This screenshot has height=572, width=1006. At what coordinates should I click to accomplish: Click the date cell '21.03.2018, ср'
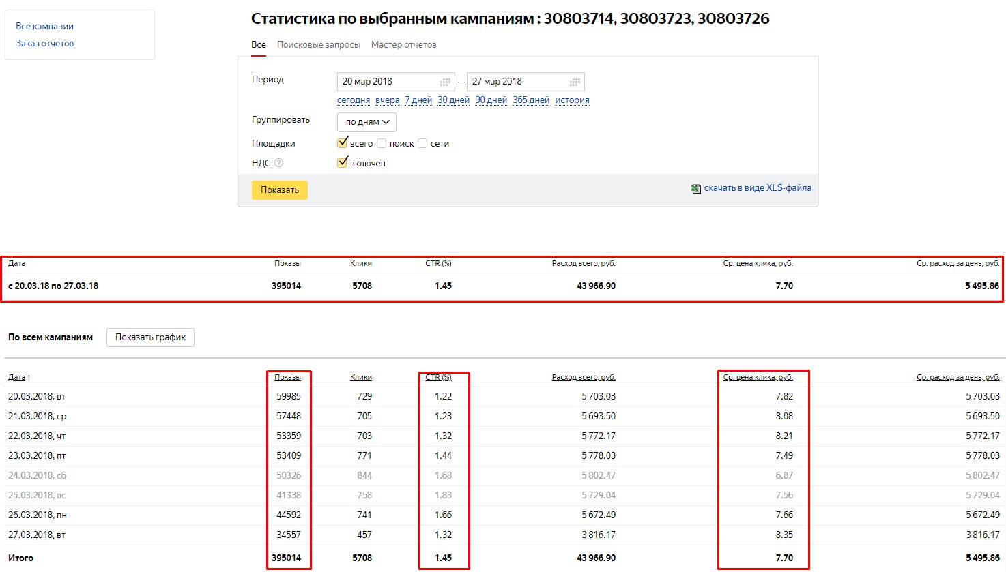click(x=38, y=417)
